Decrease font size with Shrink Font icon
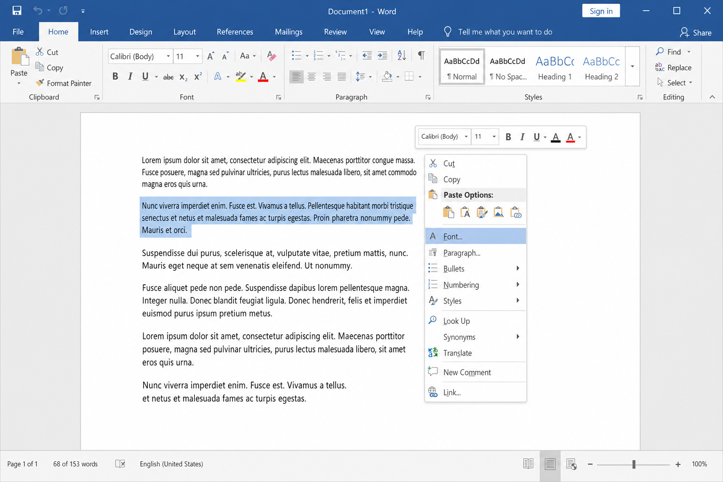The width and height of the screenshot is (723, 482). point(225,56)
